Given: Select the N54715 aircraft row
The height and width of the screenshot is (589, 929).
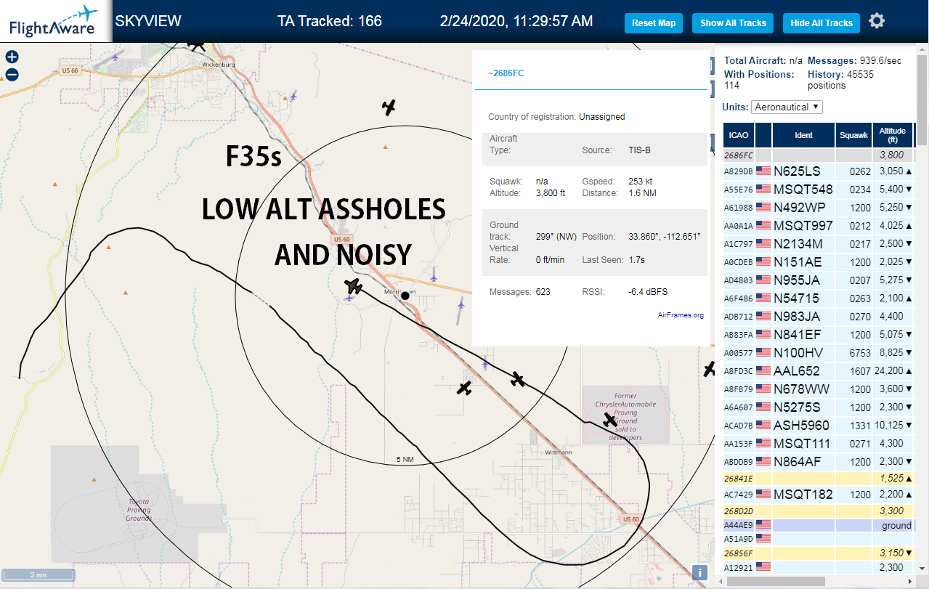Looking at the screenshot, I should 819,298.
